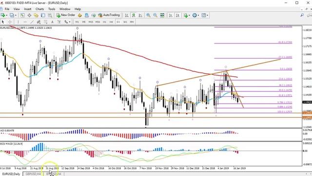Switch timeframe to M5

[84, 22]
